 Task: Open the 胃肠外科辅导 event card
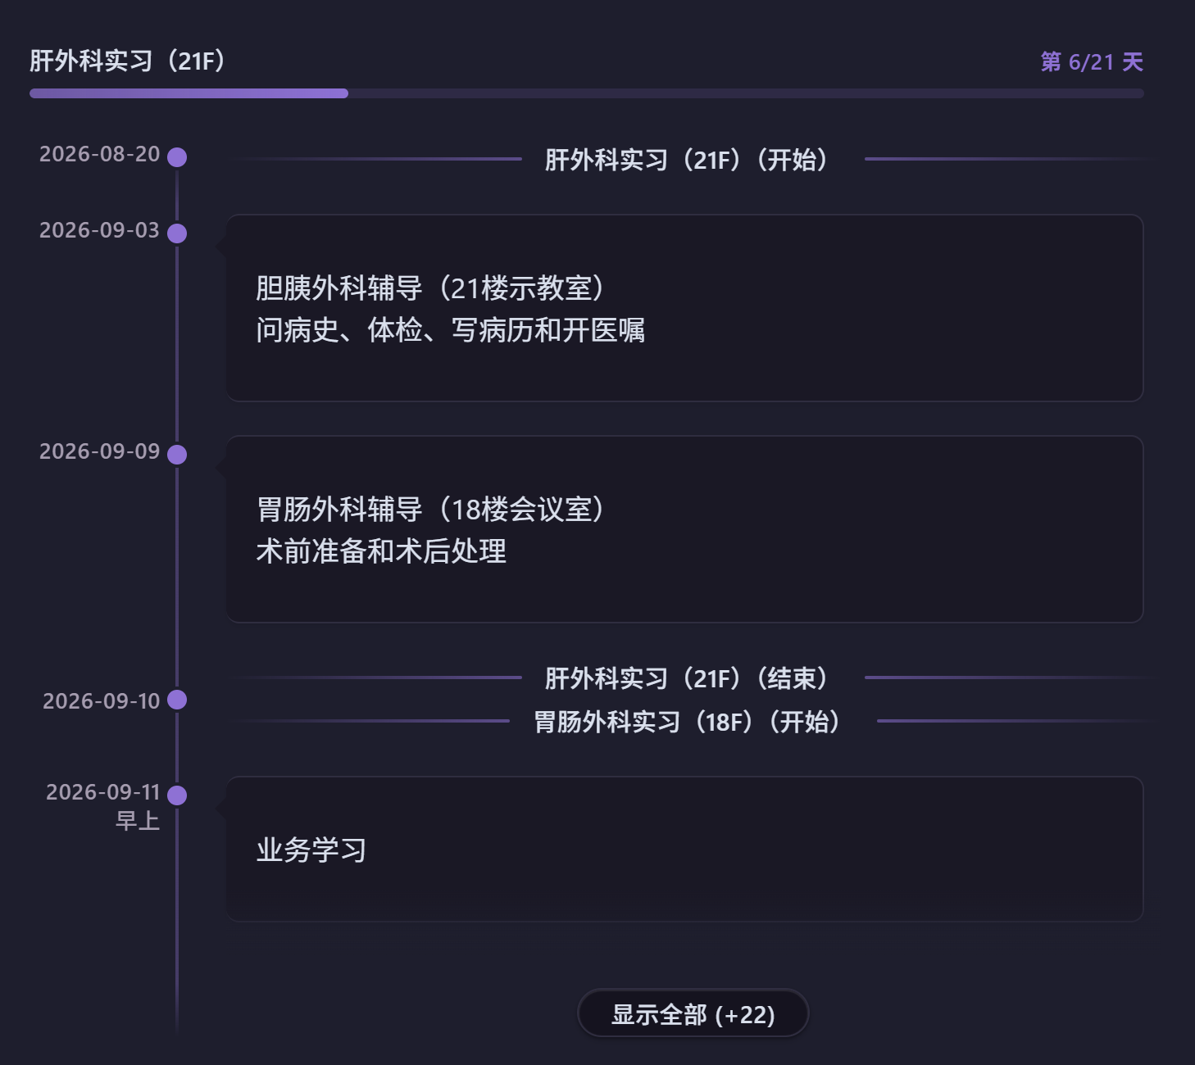click(684, 529)
